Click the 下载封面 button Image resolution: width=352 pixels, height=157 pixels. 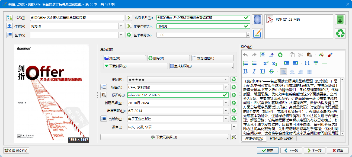(136, 66)
